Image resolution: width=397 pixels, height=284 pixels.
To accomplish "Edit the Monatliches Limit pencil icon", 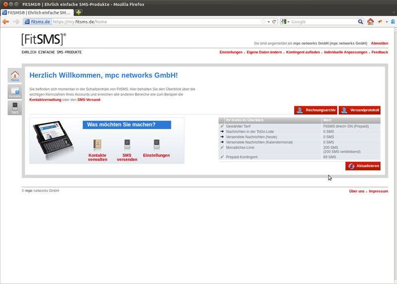I will coord(222,147).
